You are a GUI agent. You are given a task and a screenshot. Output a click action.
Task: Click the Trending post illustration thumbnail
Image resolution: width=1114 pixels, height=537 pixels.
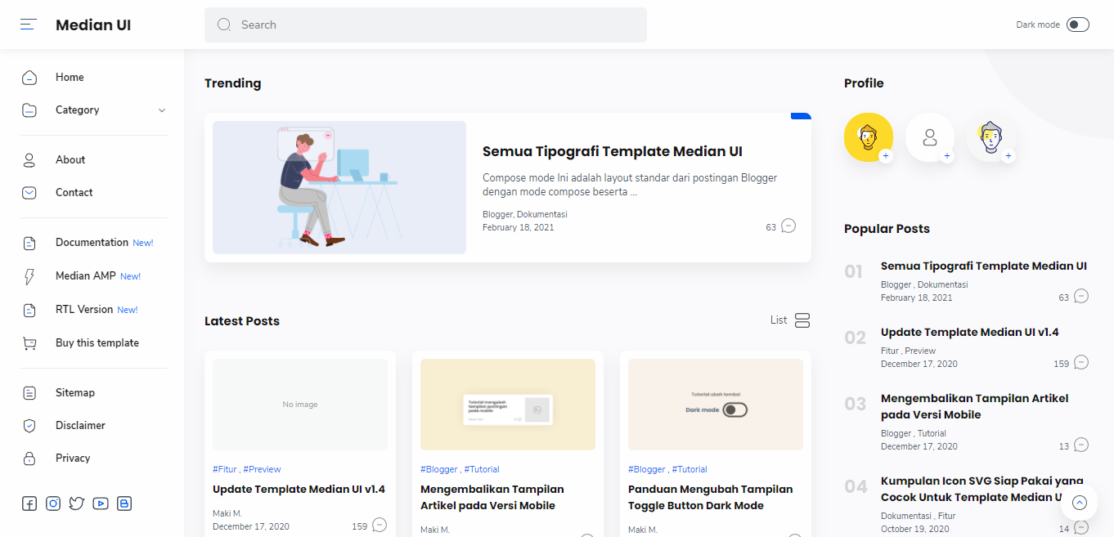(x=339, y=187)
